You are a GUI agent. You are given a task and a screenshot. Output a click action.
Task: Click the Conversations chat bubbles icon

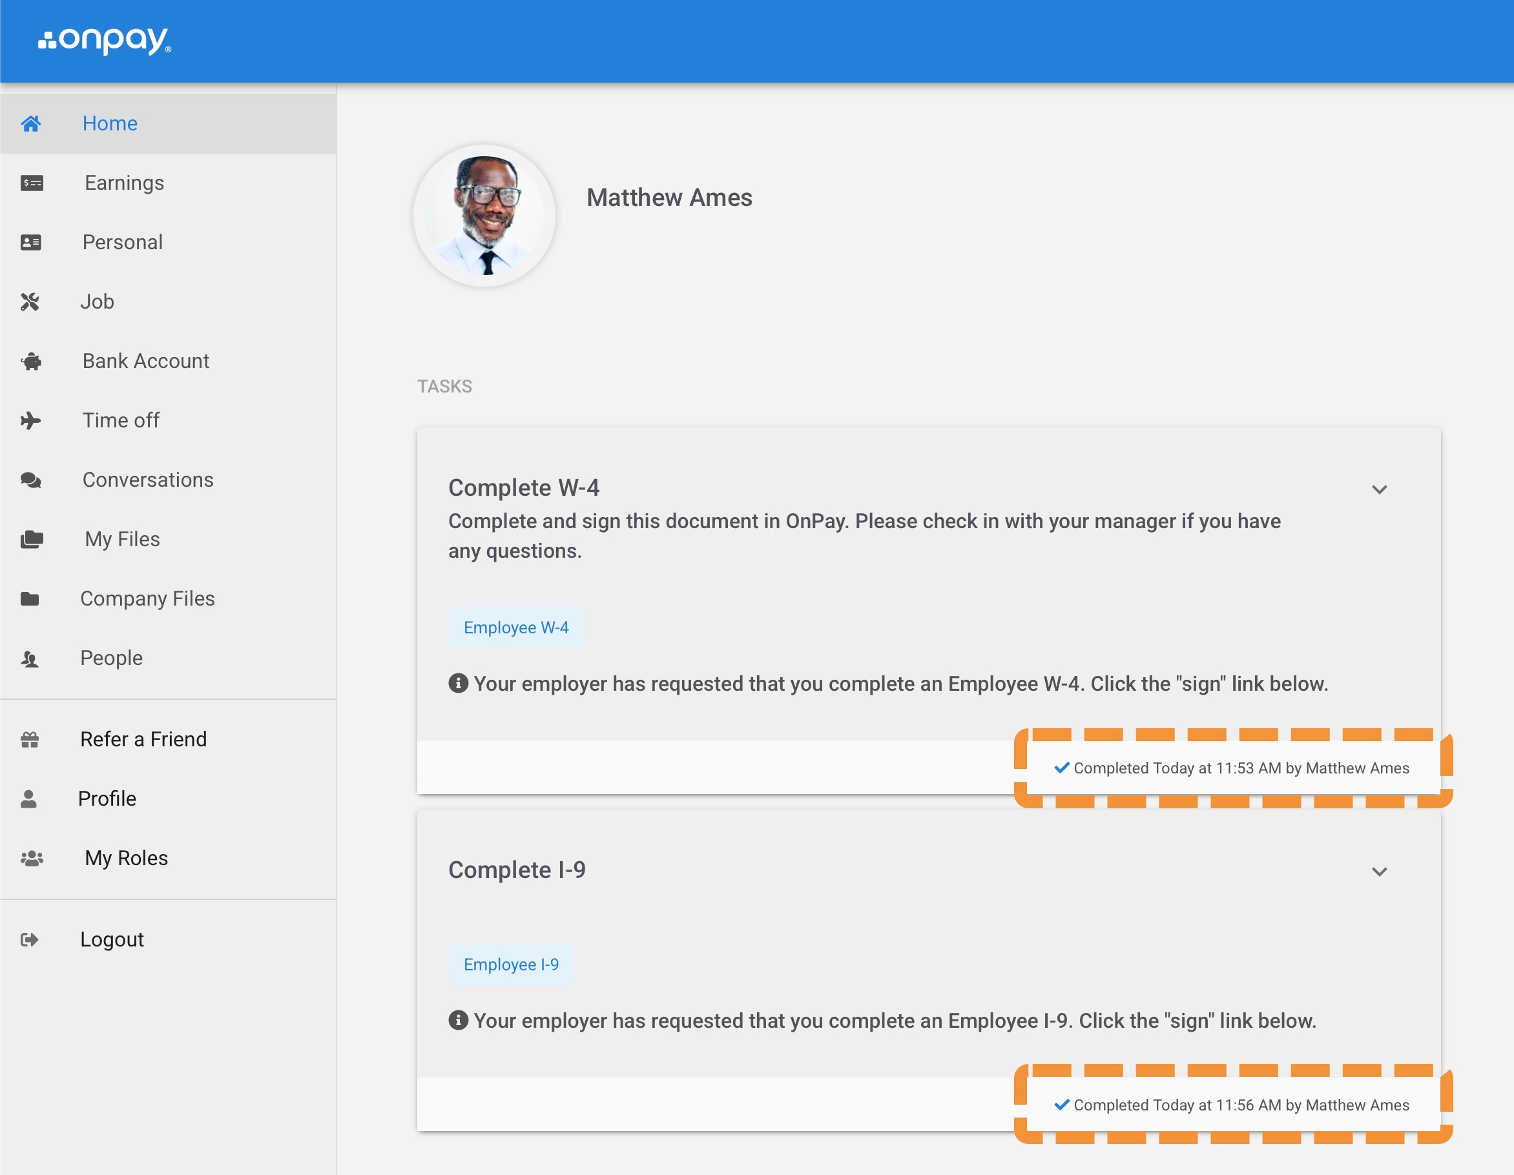point(30,480)
